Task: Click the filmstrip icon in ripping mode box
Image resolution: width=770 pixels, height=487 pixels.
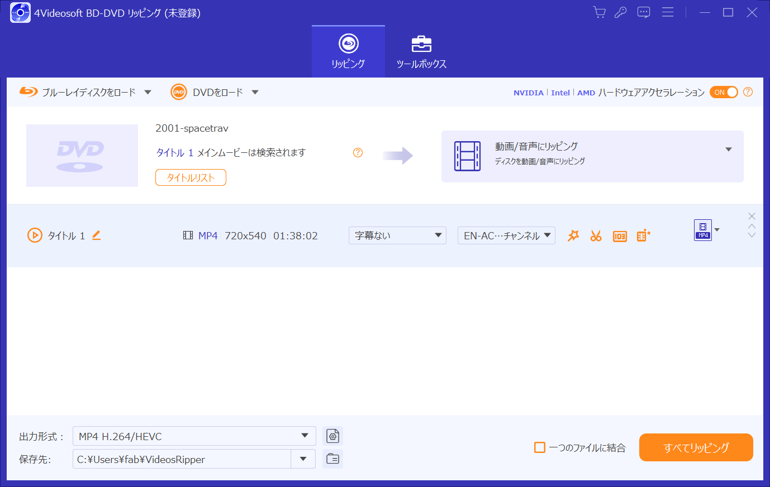Action: (468, 156)
